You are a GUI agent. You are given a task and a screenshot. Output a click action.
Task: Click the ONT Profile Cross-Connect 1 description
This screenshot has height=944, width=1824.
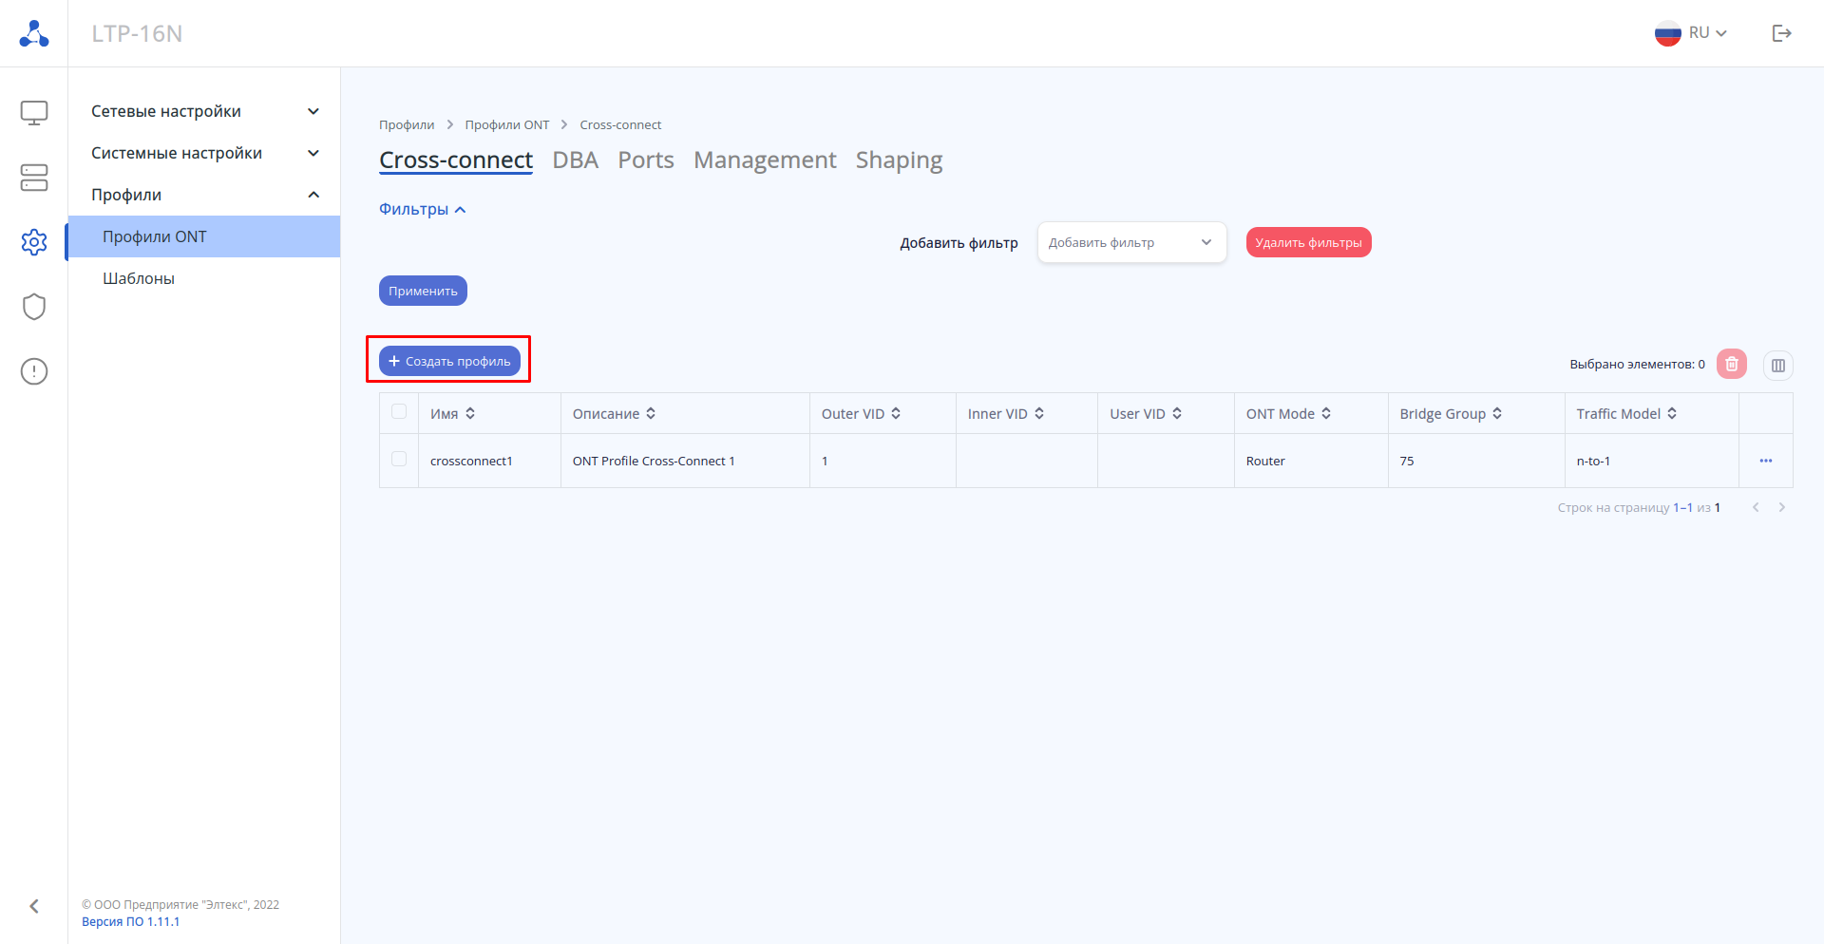click(654, 461)
